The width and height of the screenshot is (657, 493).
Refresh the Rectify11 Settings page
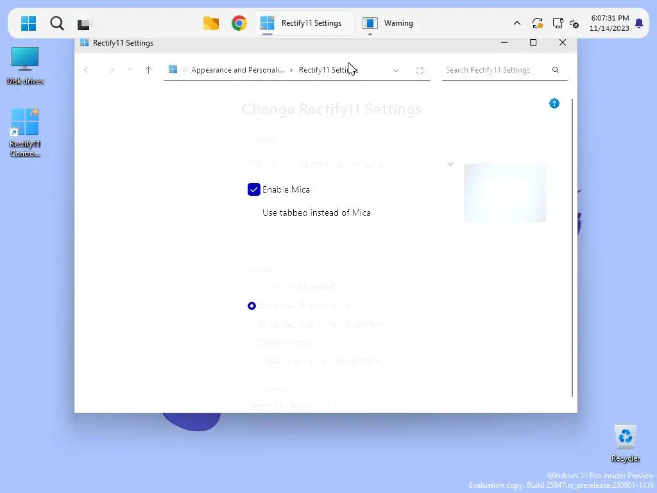(x=420, y=71)
